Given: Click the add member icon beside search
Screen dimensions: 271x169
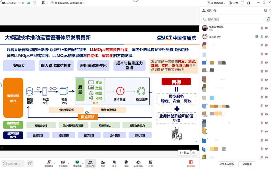Looking at the screenshot, I should pos(268,19).
